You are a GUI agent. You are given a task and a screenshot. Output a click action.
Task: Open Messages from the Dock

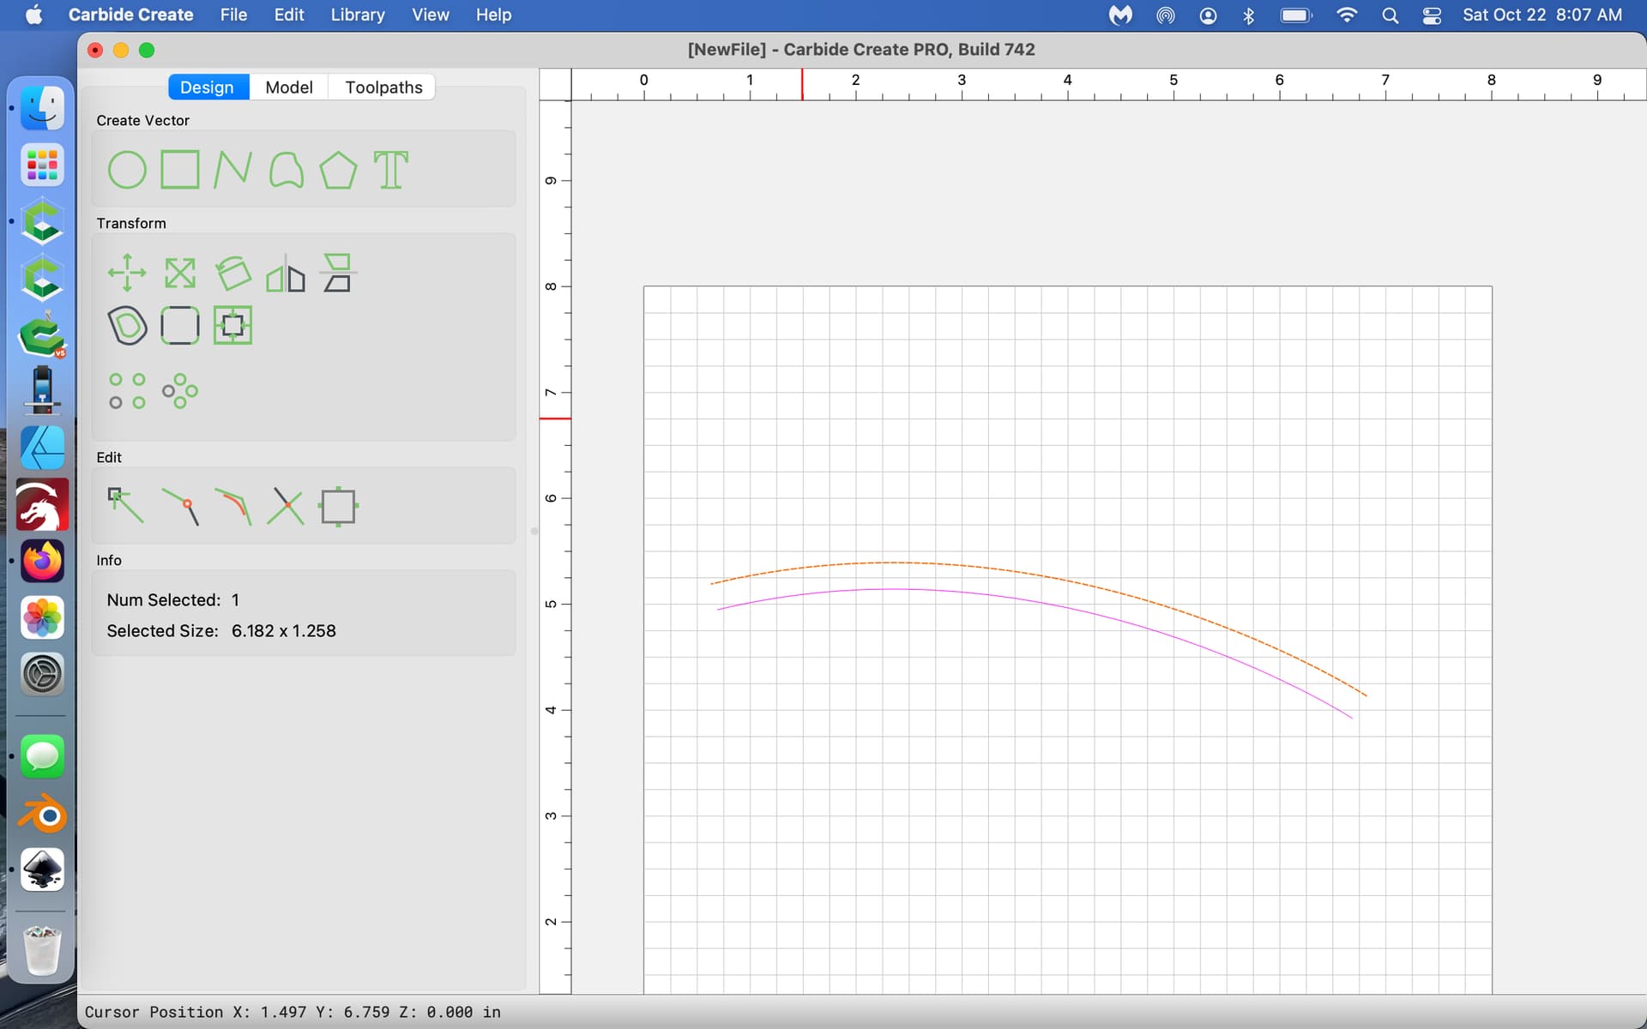(x=42, y=756)
